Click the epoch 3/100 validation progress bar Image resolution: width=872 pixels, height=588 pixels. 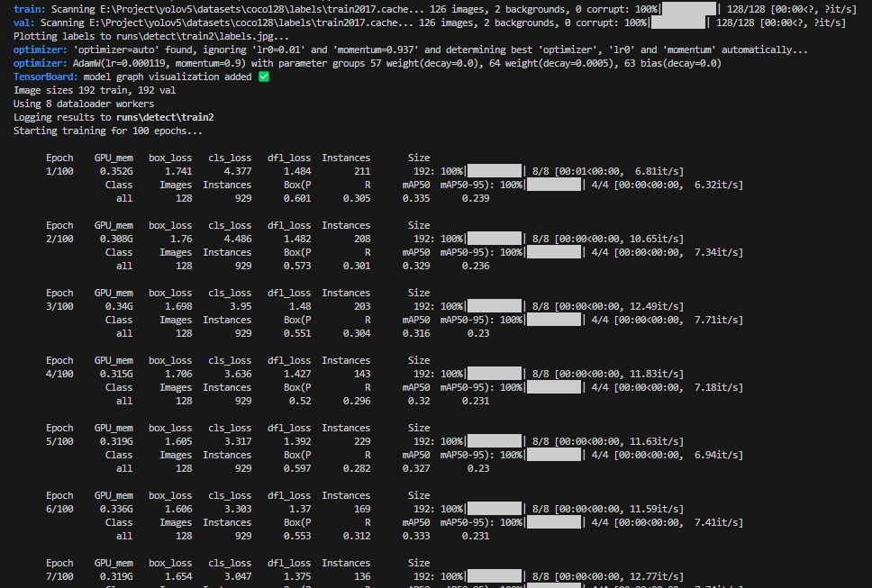554,320
